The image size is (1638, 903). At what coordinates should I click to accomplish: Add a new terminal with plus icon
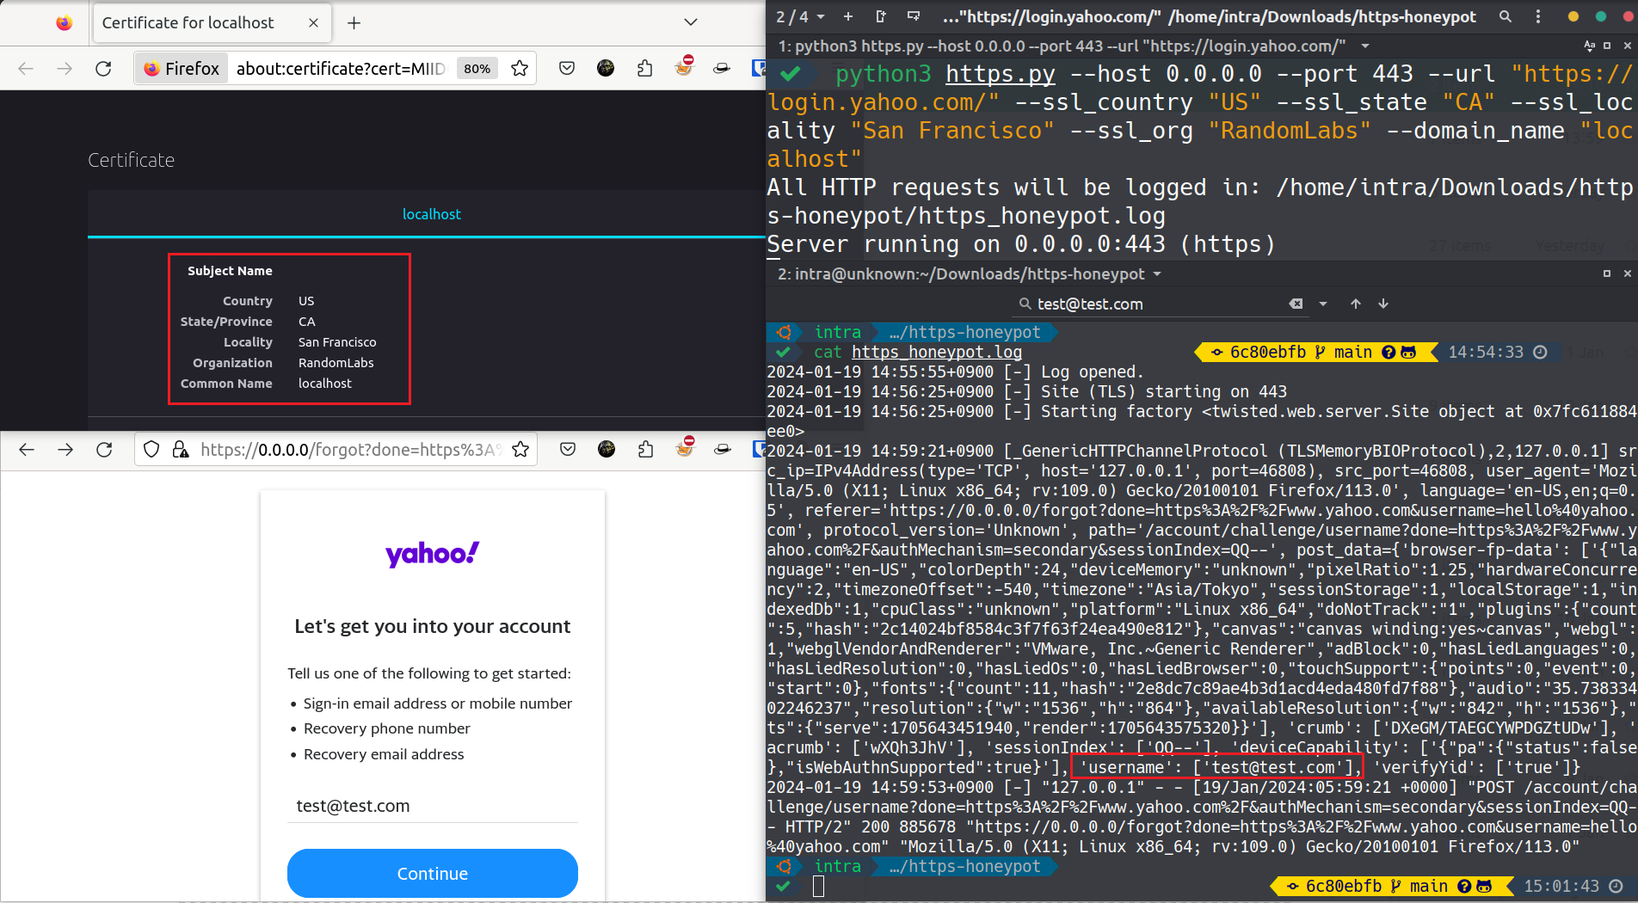pyautogui.click(x=848, y=16)
